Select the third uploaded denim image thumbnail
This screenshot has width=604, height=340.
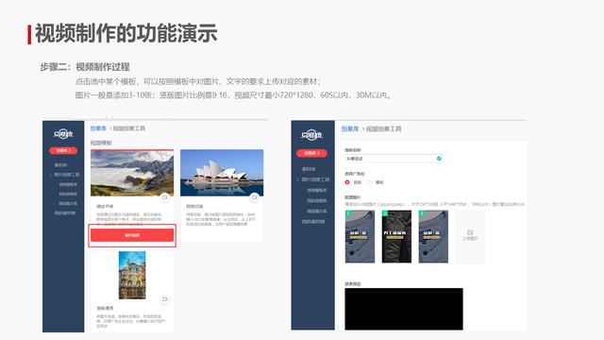(433, 237)
